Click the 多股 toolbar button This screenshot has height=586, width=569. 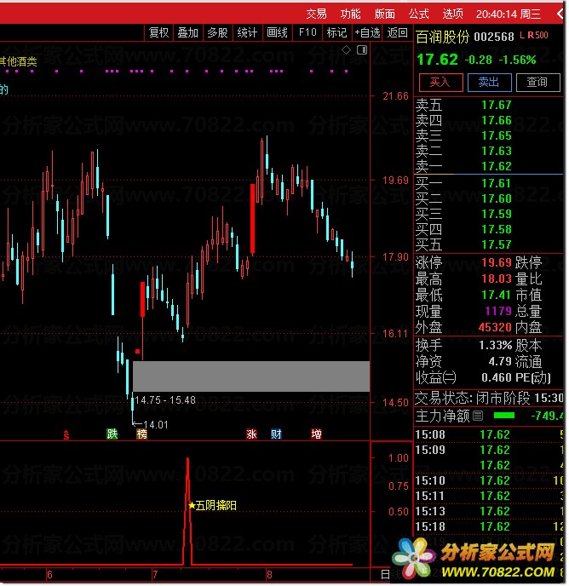(x=217, y=33)
